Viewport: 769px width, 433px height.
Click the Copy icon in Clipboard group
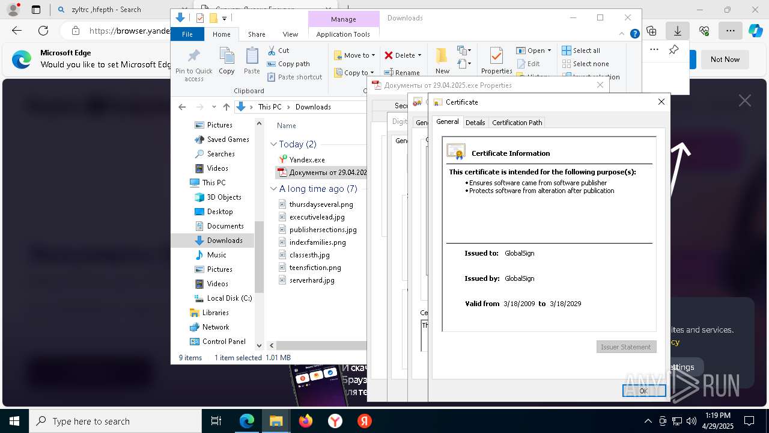tap(226, 61)
